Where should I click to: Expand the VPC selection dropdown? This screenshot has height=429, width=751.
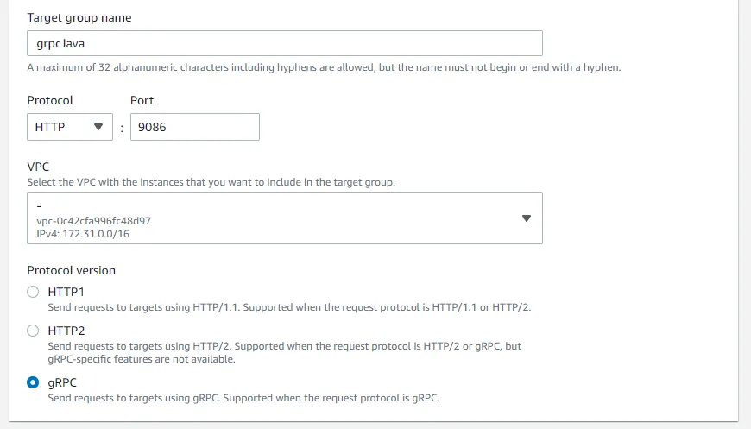(285, 218)
